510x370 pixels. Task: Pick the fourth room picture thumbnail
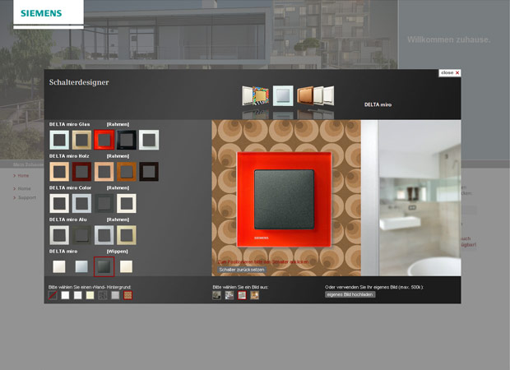[x=255, y=295]
